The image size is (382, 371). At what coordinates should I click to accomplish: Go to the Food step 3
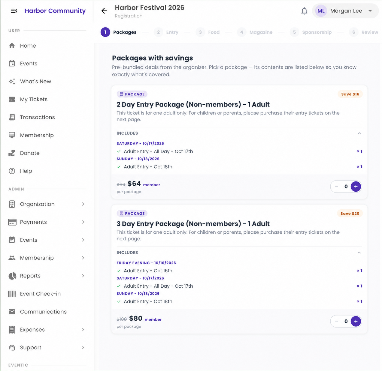[208, 32]
